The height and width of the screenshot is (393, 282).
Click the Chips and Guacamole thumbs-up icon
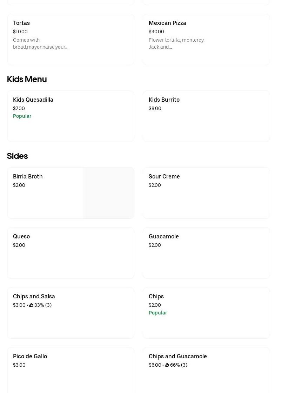click(x=167, y=365)
